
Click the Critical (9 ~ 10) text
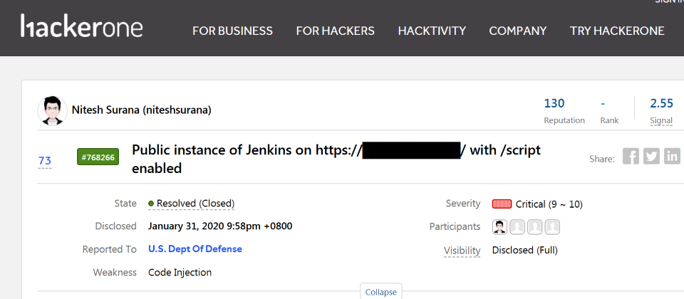pos(549,204)
